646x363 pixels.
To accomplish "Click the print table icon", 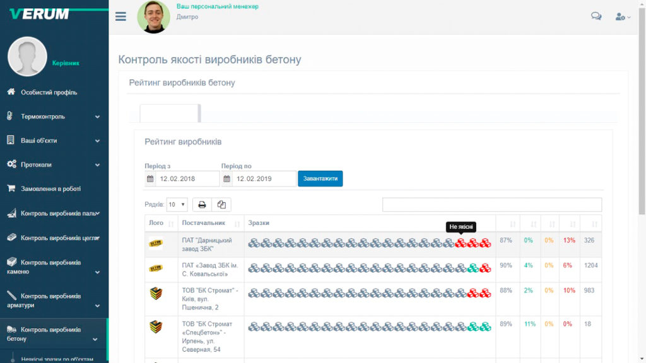I will [x=202, y=205].
